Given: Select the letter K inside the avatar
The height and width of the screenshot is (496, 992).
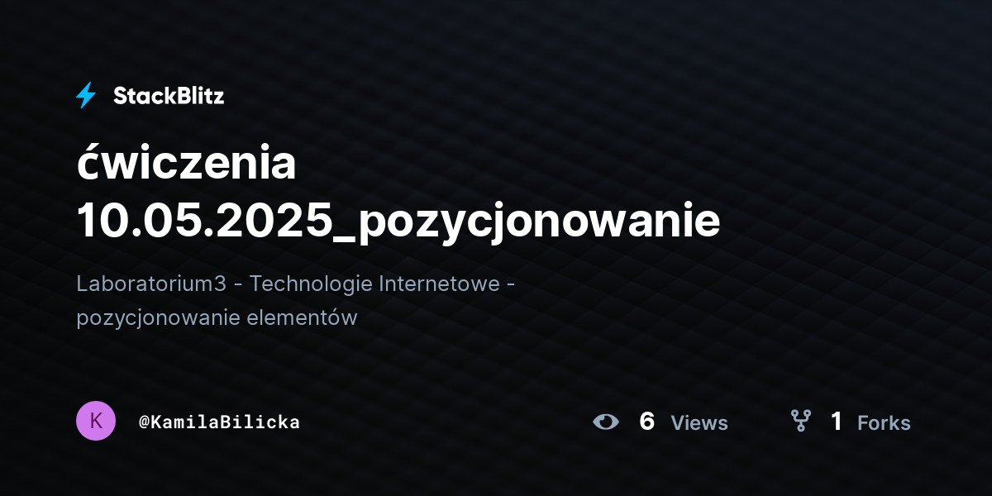Looking at the screenshot, I should click(96, 421).
